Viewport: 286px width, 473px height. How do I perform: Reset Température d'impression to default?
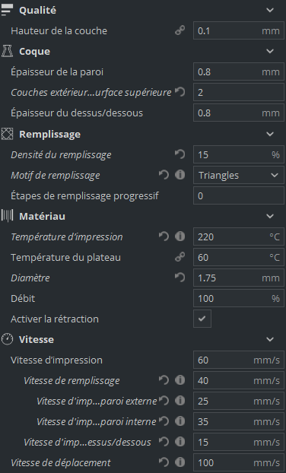164,236
